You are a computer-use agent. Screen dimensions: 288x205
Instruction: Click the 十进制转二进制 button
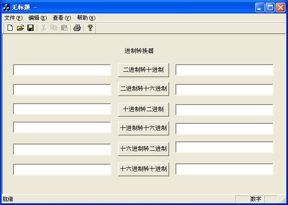[144, 109]
